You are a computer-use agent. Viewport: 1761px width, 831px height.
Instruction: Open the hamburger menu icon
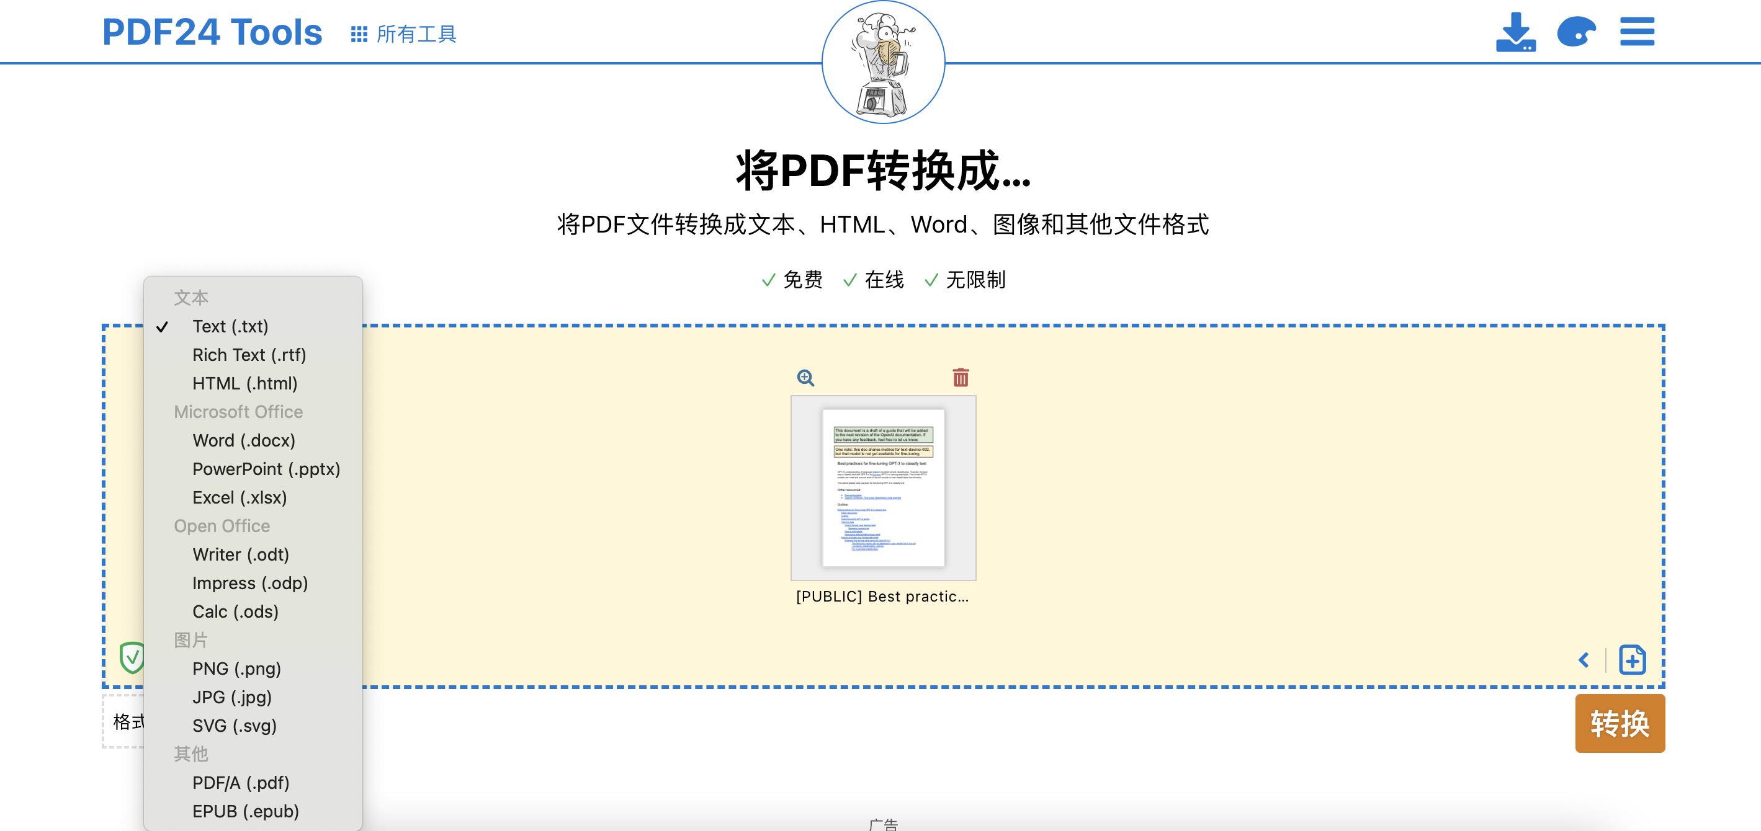1636,32
